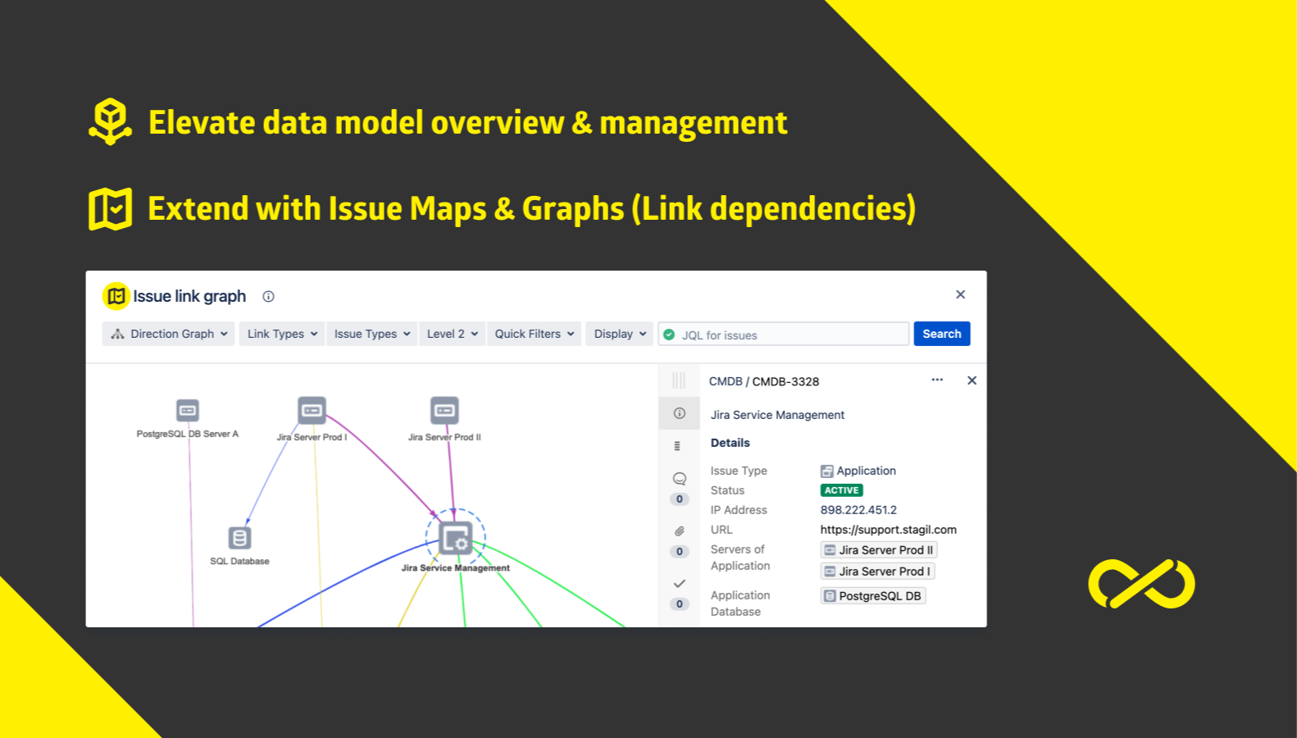Screen dimensions: 1297x738
Task: Click the IP Address value 898.222.451.2
Action: pos(858,510)
